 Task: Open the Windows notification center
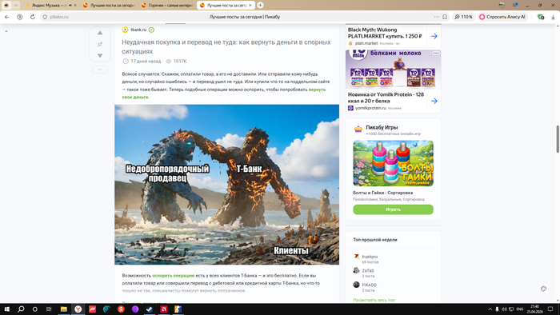tap(550, 309)
